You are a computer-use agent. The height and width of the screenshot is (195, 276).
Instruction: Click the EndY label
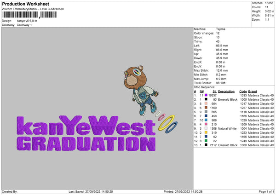(x=198, y=66)
